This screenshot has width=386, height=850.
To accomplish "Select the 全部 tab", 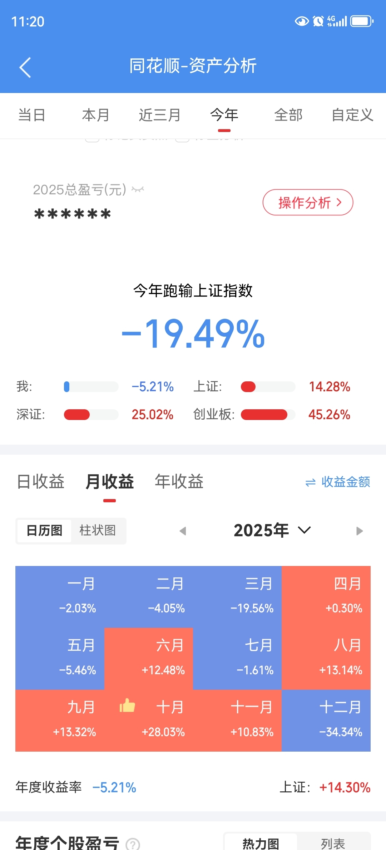I will [x=288, y=115].
